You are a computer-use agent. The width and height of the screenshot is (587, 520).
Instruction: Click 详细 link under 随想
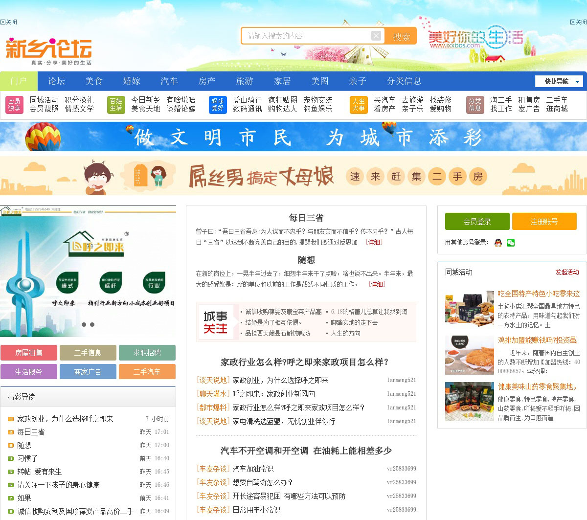(x=377, y=284)
